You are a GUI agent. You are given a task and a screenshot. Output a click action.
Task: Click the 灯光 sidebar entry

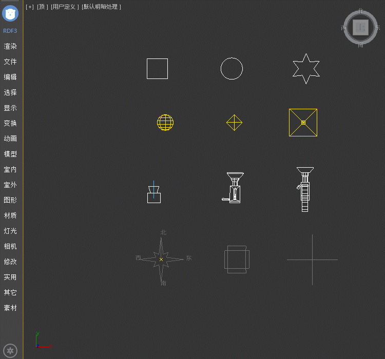coord(10,231)
